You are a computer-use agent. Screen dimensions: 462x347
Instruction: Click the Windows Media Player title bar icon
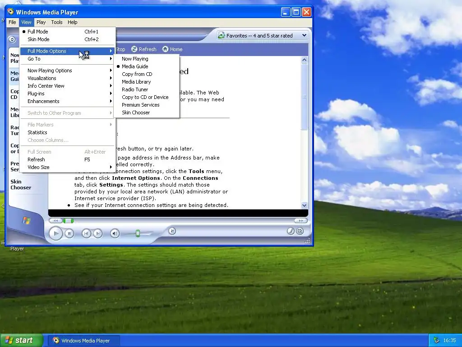(x=11, y=12)
